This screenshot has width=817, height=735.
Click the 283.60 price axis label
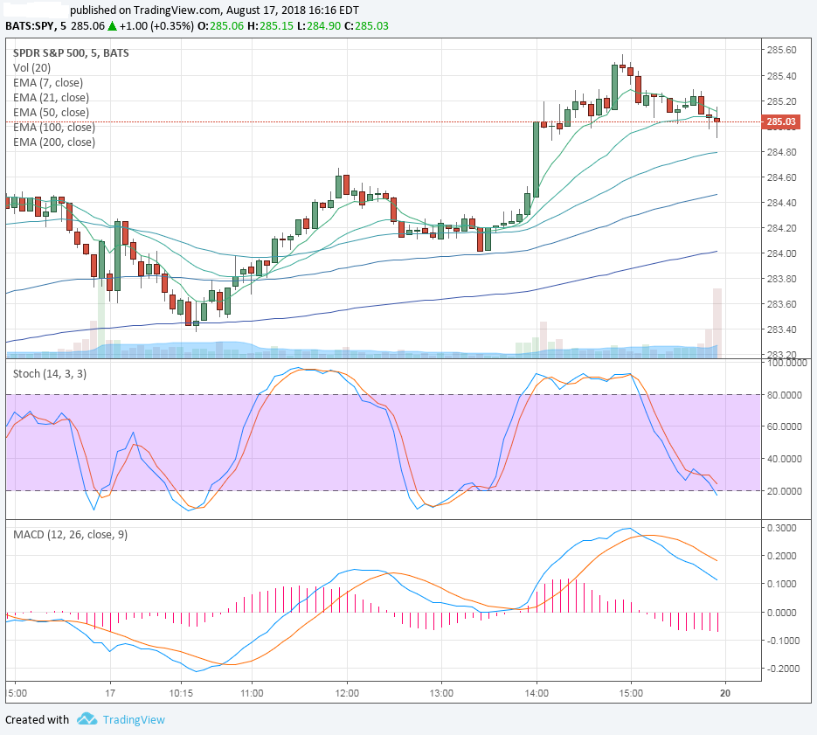point(781,304)
